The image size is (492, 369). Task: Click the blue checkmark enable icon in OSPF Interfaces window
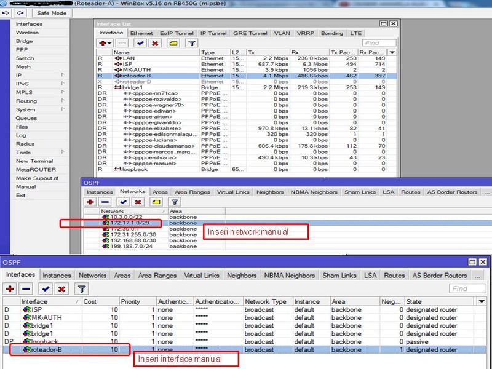click(46, 288)
